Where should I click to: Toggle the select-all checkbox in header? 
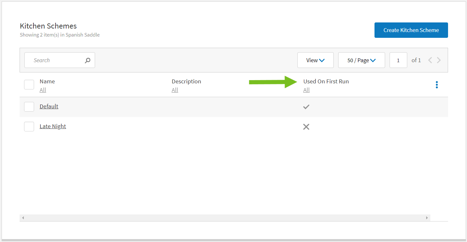(29, 85)
